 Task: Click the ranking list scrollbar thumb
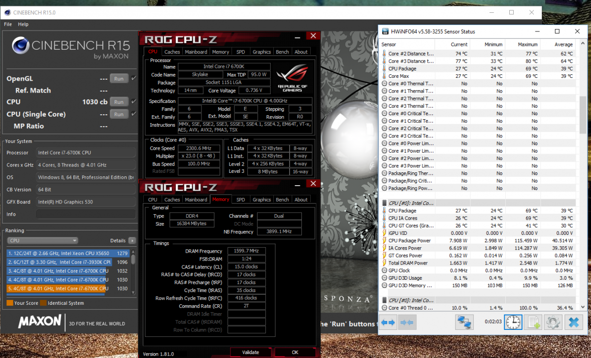(x=133, y=260)
